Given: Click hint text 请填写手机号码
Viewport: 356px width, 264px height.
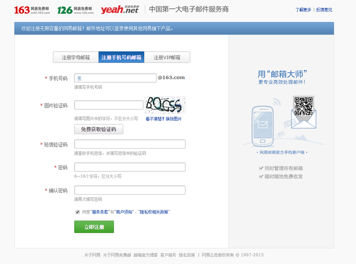Looking at the screenshot, I should click(x=88, y=87).
